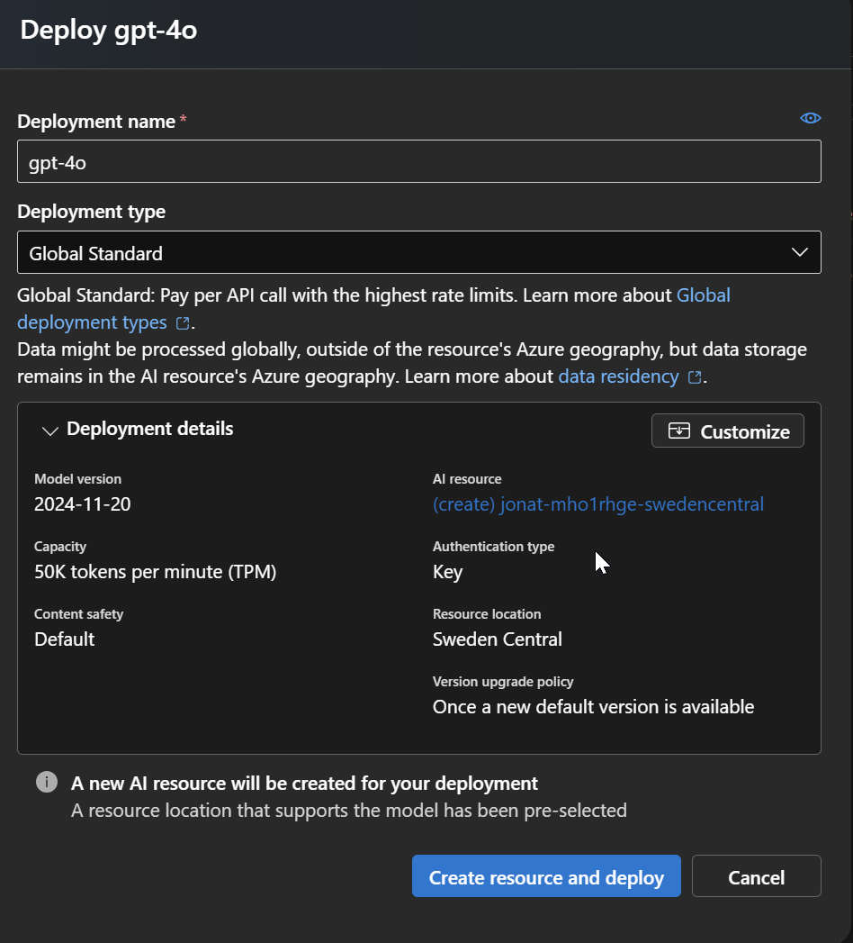Screen dimensions: 853x943
Task: Click external link icon after deployment types
Action: tap(183, 323)
